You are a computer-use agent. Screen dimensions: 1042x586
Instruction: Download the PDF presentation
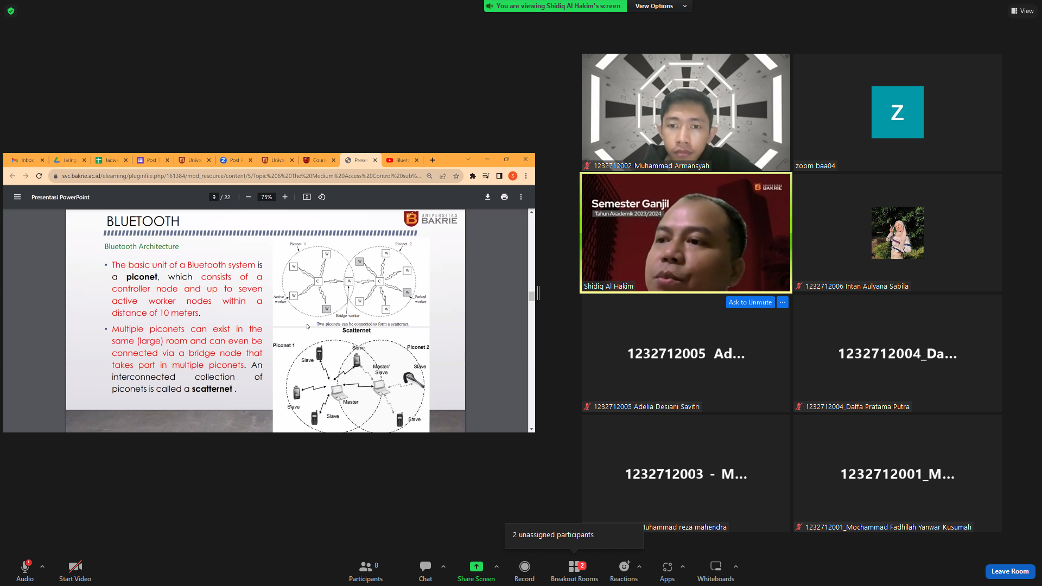click(488, 197)
